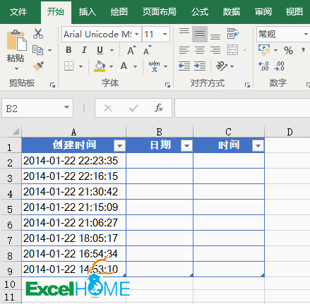Switch to the 绘图 tab
The width and height of the screenshot is (310, 304).
[119, 12]
